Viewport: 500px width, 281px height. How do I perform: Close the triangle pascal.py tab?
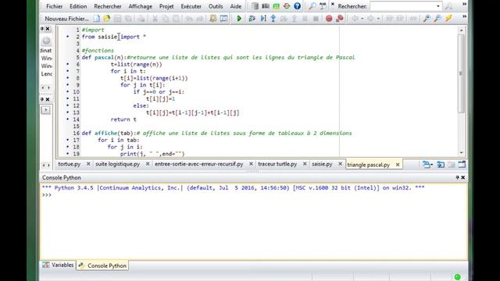[x=398, y=165]
